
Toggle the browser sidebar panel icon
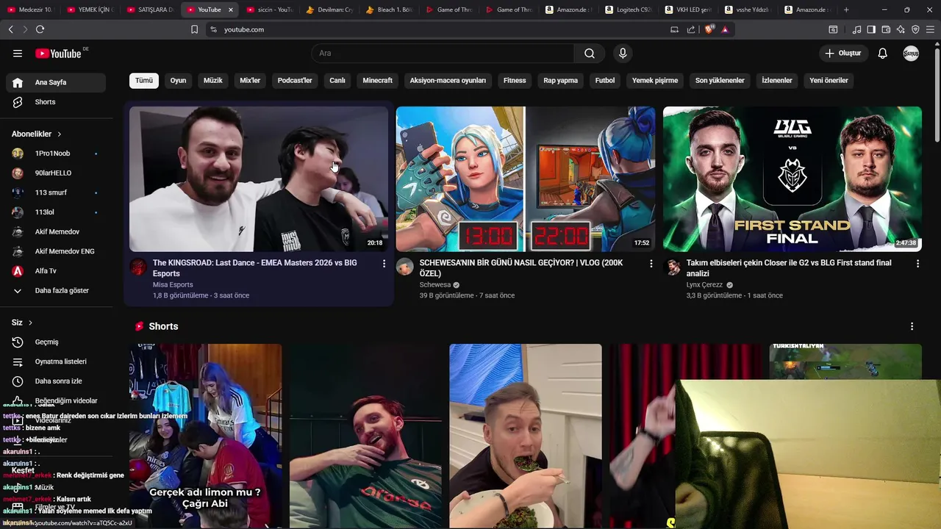pyautogui.click(x=871, y=29)
